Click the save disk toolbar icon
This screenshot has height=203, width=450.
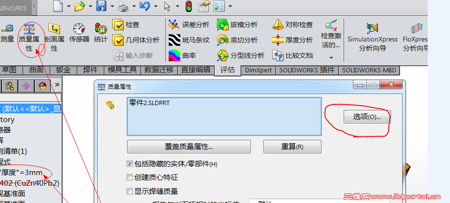pos(102,6)
